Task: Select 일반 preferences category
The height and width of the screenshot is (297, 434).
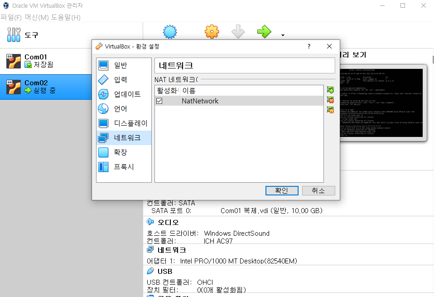Action: 124,65
